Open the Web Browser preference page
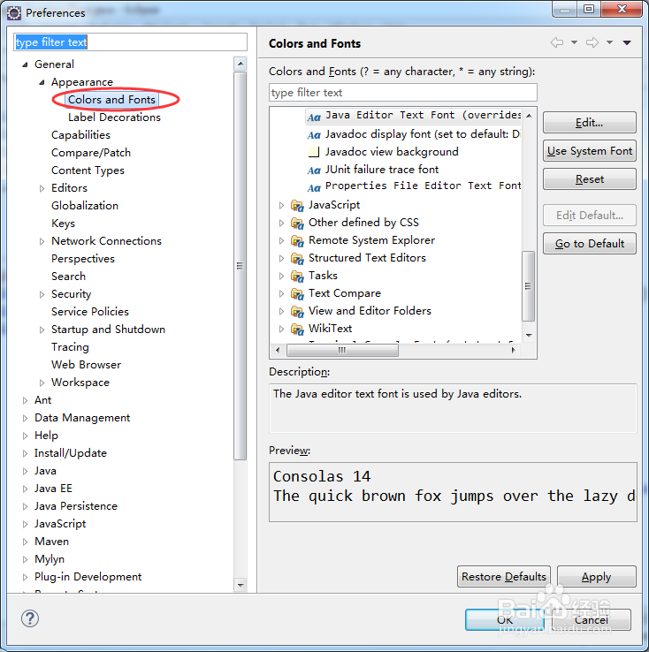The height and width of the screenshot is (652, 649). tap(86, 365)
